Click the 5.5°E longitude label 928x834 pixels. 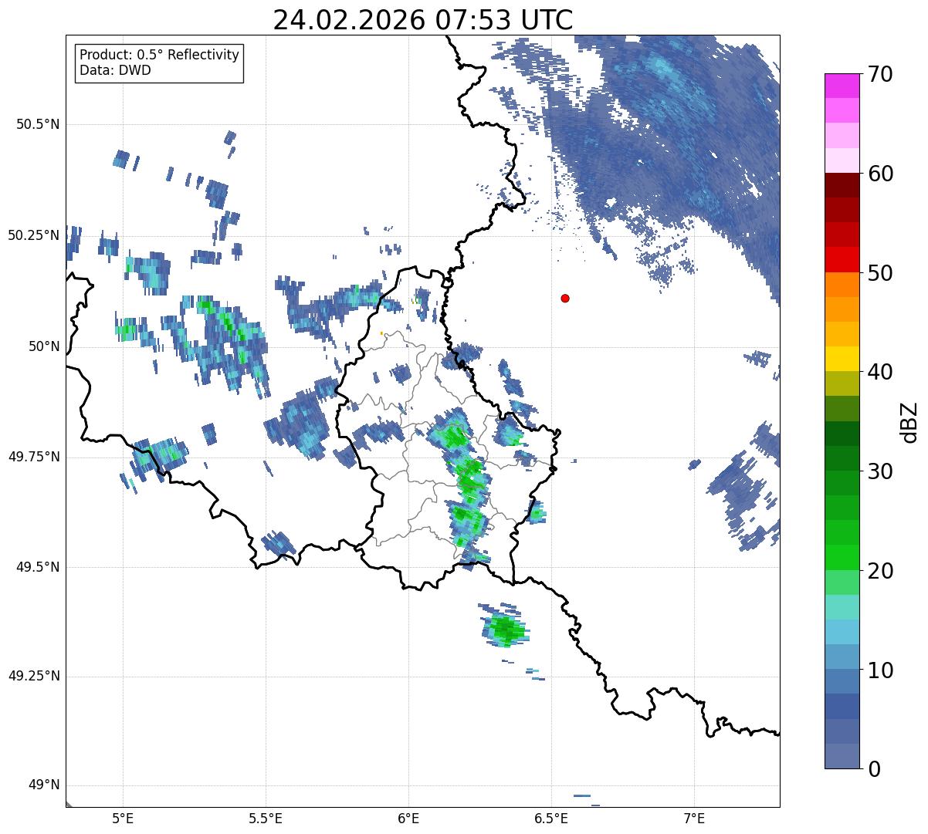click(266, 818)
